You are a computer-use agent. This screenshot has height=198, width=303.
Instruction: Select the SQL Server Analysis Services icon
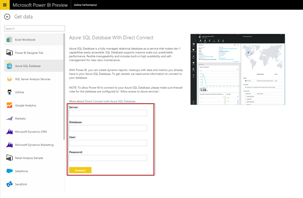pyautogui.click(x=9, y=79)
